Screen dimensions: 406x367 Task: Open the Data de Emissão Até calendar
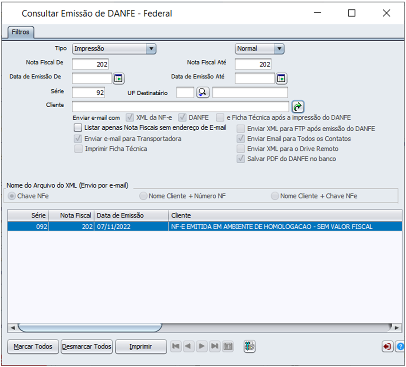pos(281,78)
